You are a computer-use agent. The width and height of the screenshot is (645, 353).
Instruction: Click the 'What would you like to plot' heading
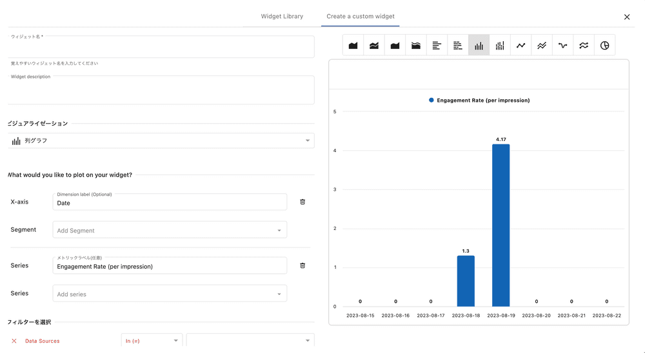(x=70, y=175)
